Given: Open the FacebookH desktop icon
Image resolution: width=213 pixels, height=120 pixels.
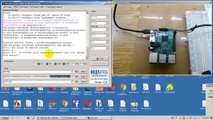Looking at the screenshot, I should coord(76,105).
